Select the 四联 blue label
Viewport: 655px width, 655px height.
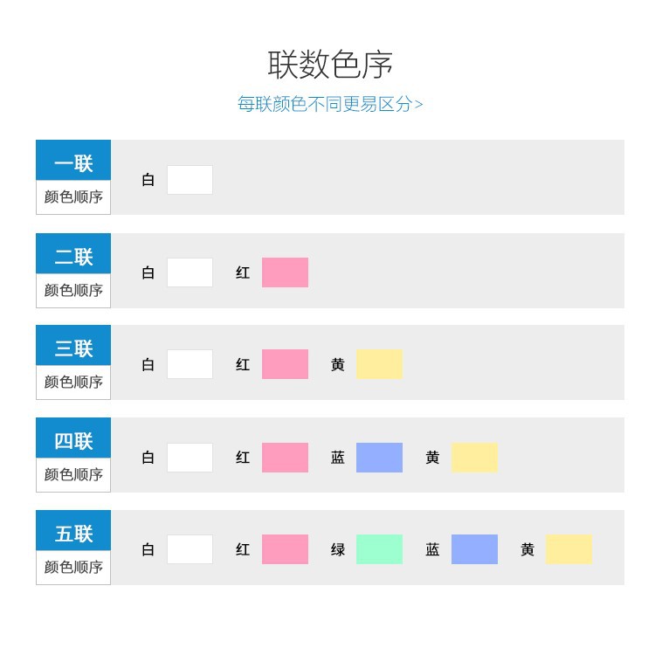point(73,438)
